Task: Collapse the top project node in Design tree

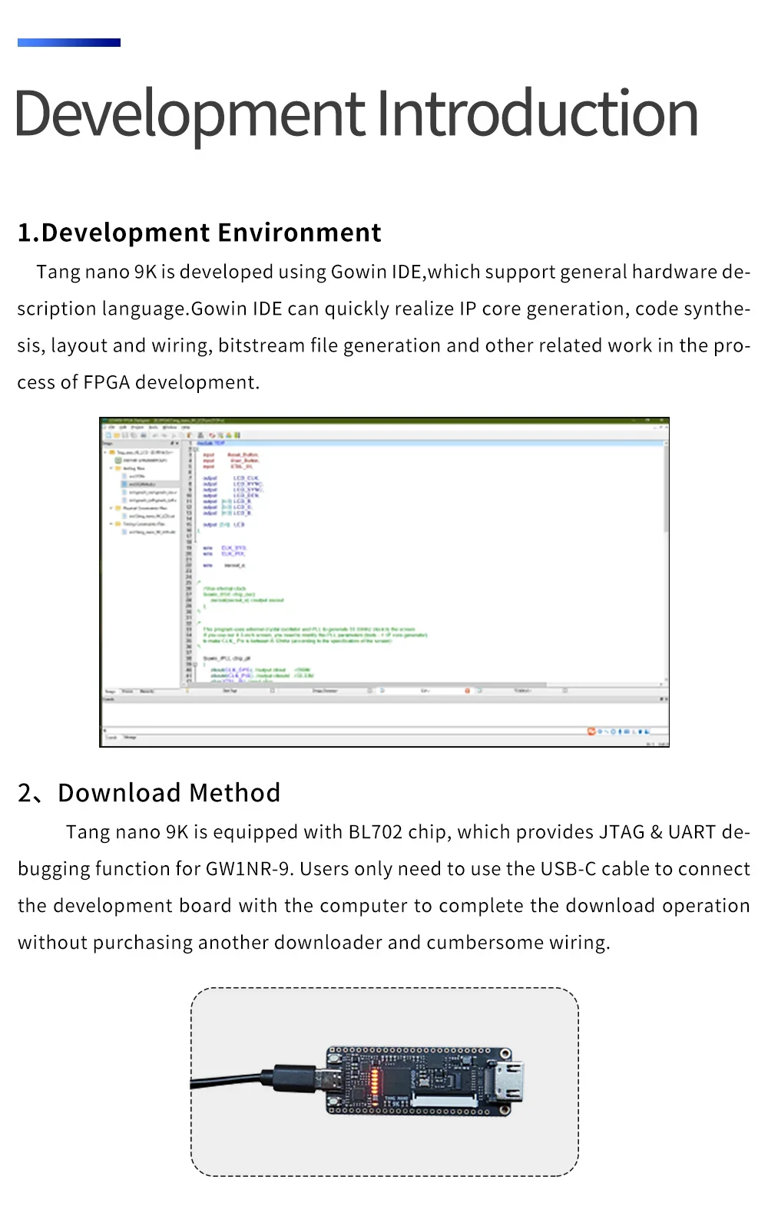Action: pos(105,452)
